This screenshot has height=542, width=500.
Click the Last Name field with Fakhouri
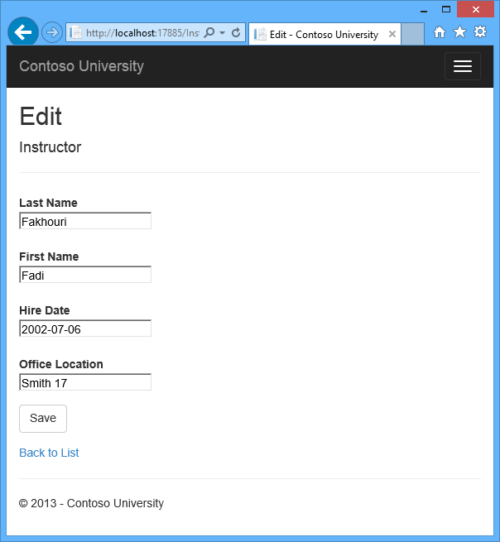coord(85,221)
